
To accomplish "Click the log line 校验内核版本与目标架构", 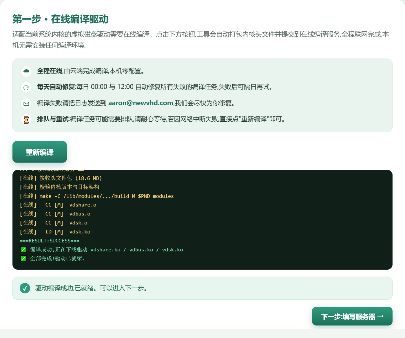I will (x=59, y=187).
